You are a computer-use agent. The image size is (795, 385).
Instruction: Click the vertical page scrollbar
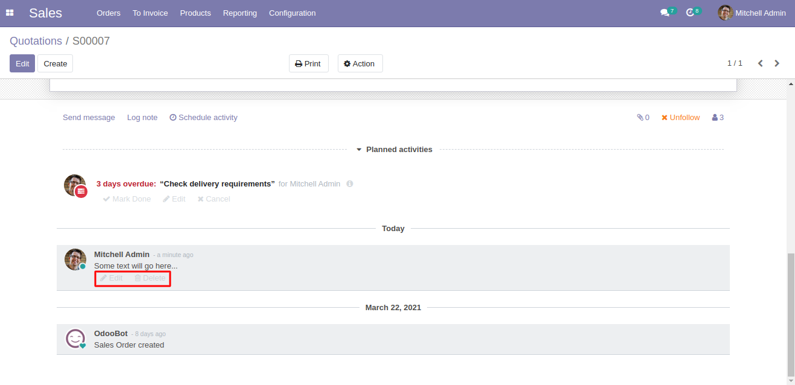tap(791, 314)
